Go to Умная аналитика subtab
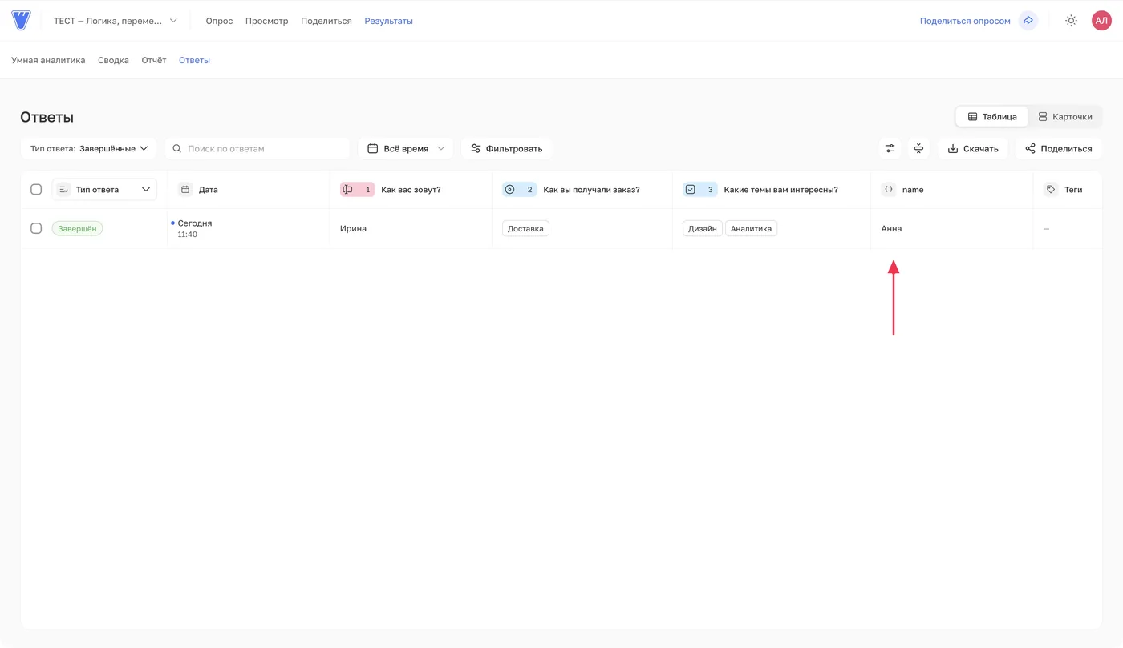Viewport: 1123px width, 648px height. coord(48,60)
